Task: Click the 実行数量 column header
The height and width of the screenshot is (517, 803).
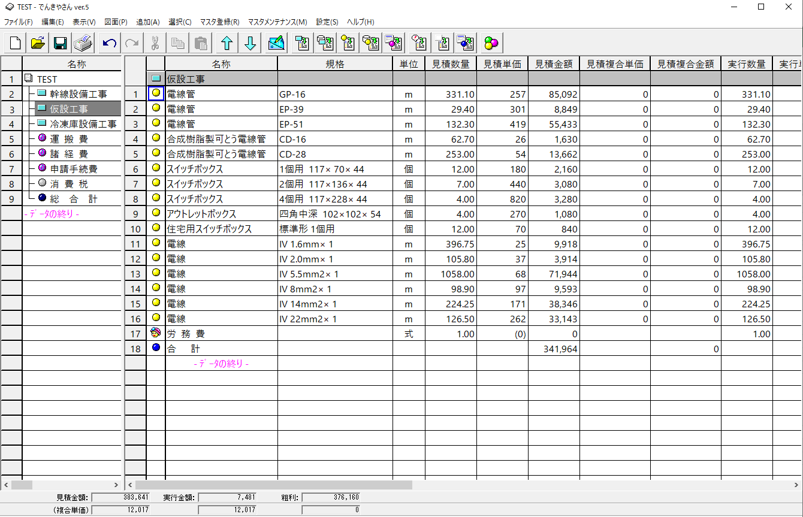Action: 747,64
